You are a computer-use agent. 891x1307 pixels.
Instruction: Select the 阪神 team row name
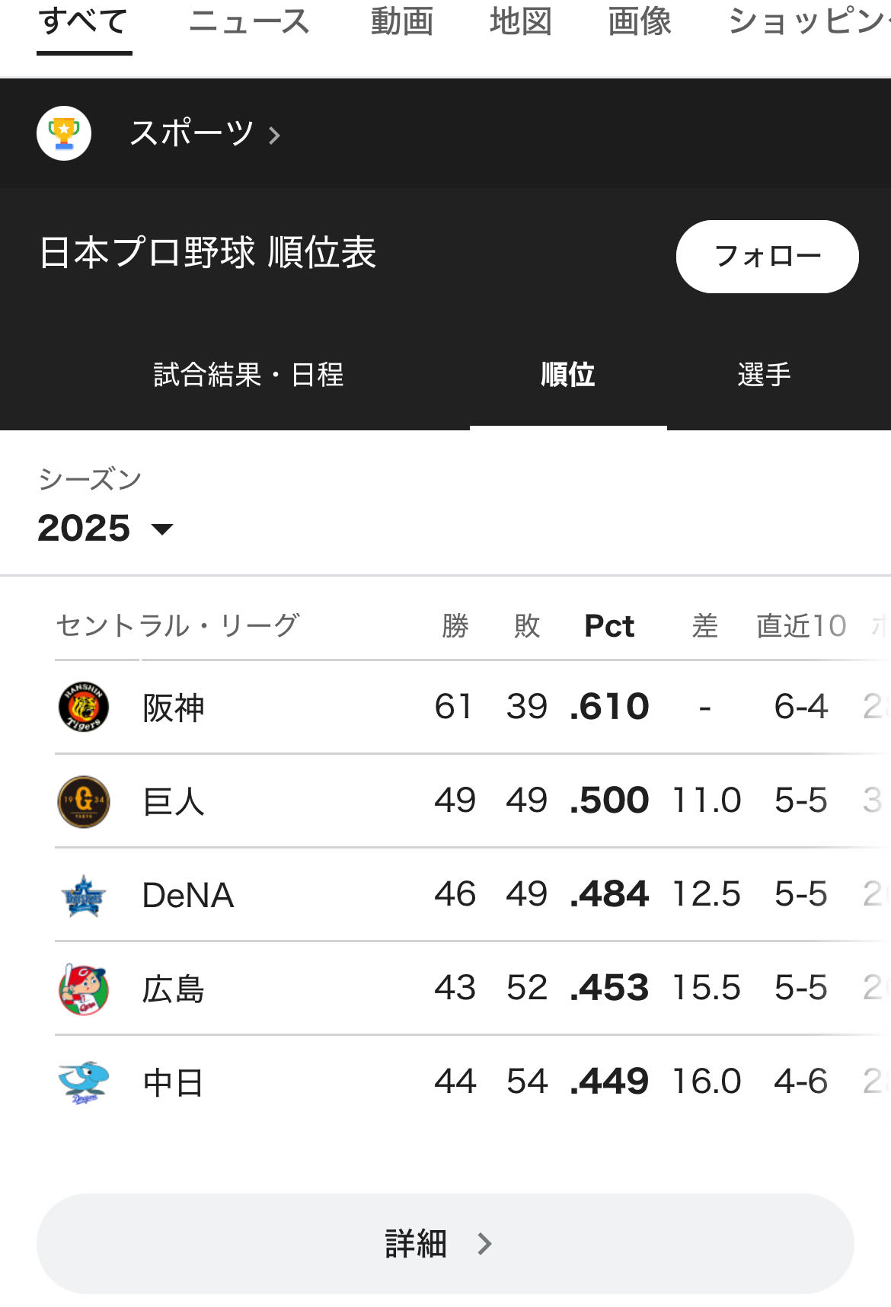click(x=174, y=708)
